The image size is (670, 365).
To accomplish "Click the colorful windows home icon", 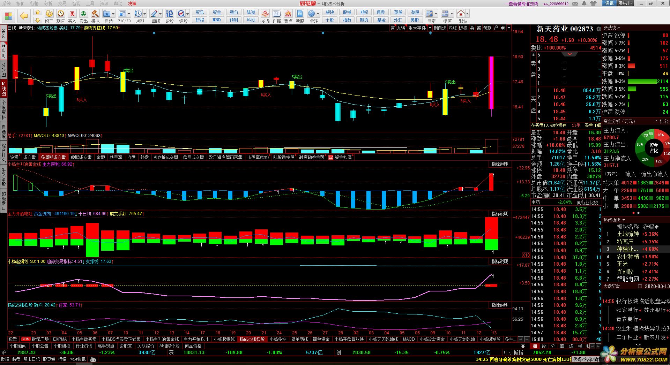I will tap(8, 16).
